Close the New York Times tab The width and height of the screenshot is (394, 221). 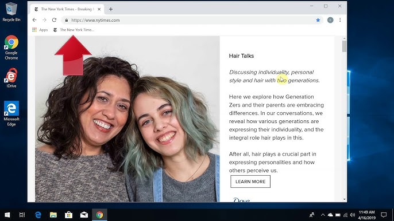(x=99, y=9)
